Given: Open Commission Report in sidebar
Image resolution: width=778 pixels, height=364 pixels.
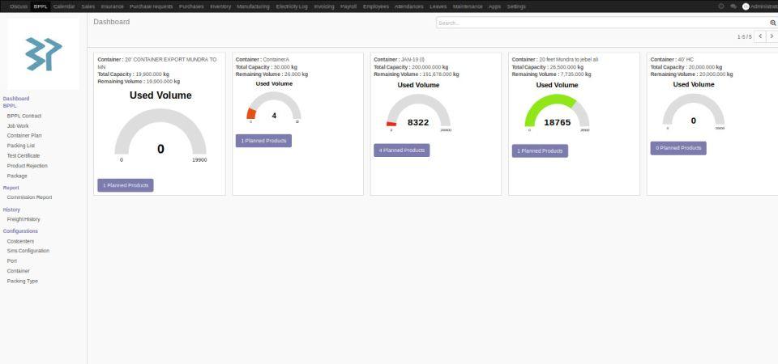Looking at the screenshot, I should 29,197.
